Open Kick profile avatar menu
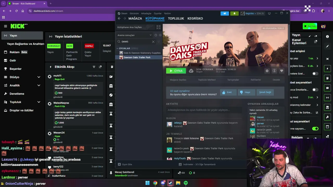Viewport: 333px width, 187px height. click(x=323, y=26)
